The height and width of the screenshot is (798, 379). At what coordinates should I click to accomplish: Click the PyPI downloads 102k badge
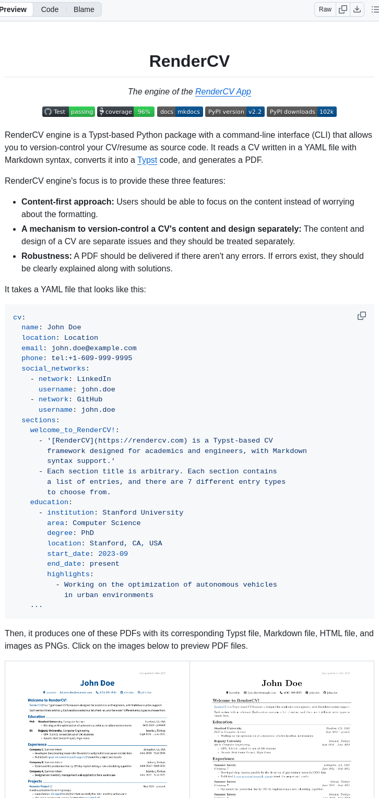(301, 111)
